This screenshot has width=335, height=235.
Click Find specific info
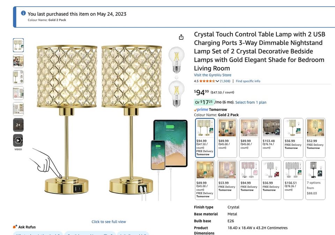248,81
